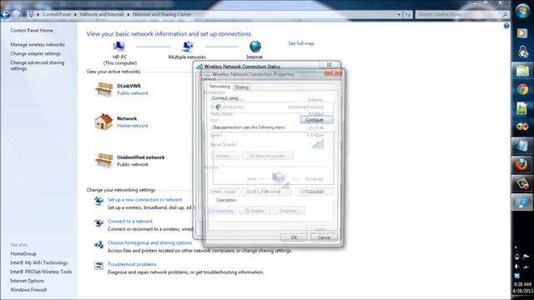Open Firefox from the taskbar
This screenshot has height=300, width=534.
[521, 165]
